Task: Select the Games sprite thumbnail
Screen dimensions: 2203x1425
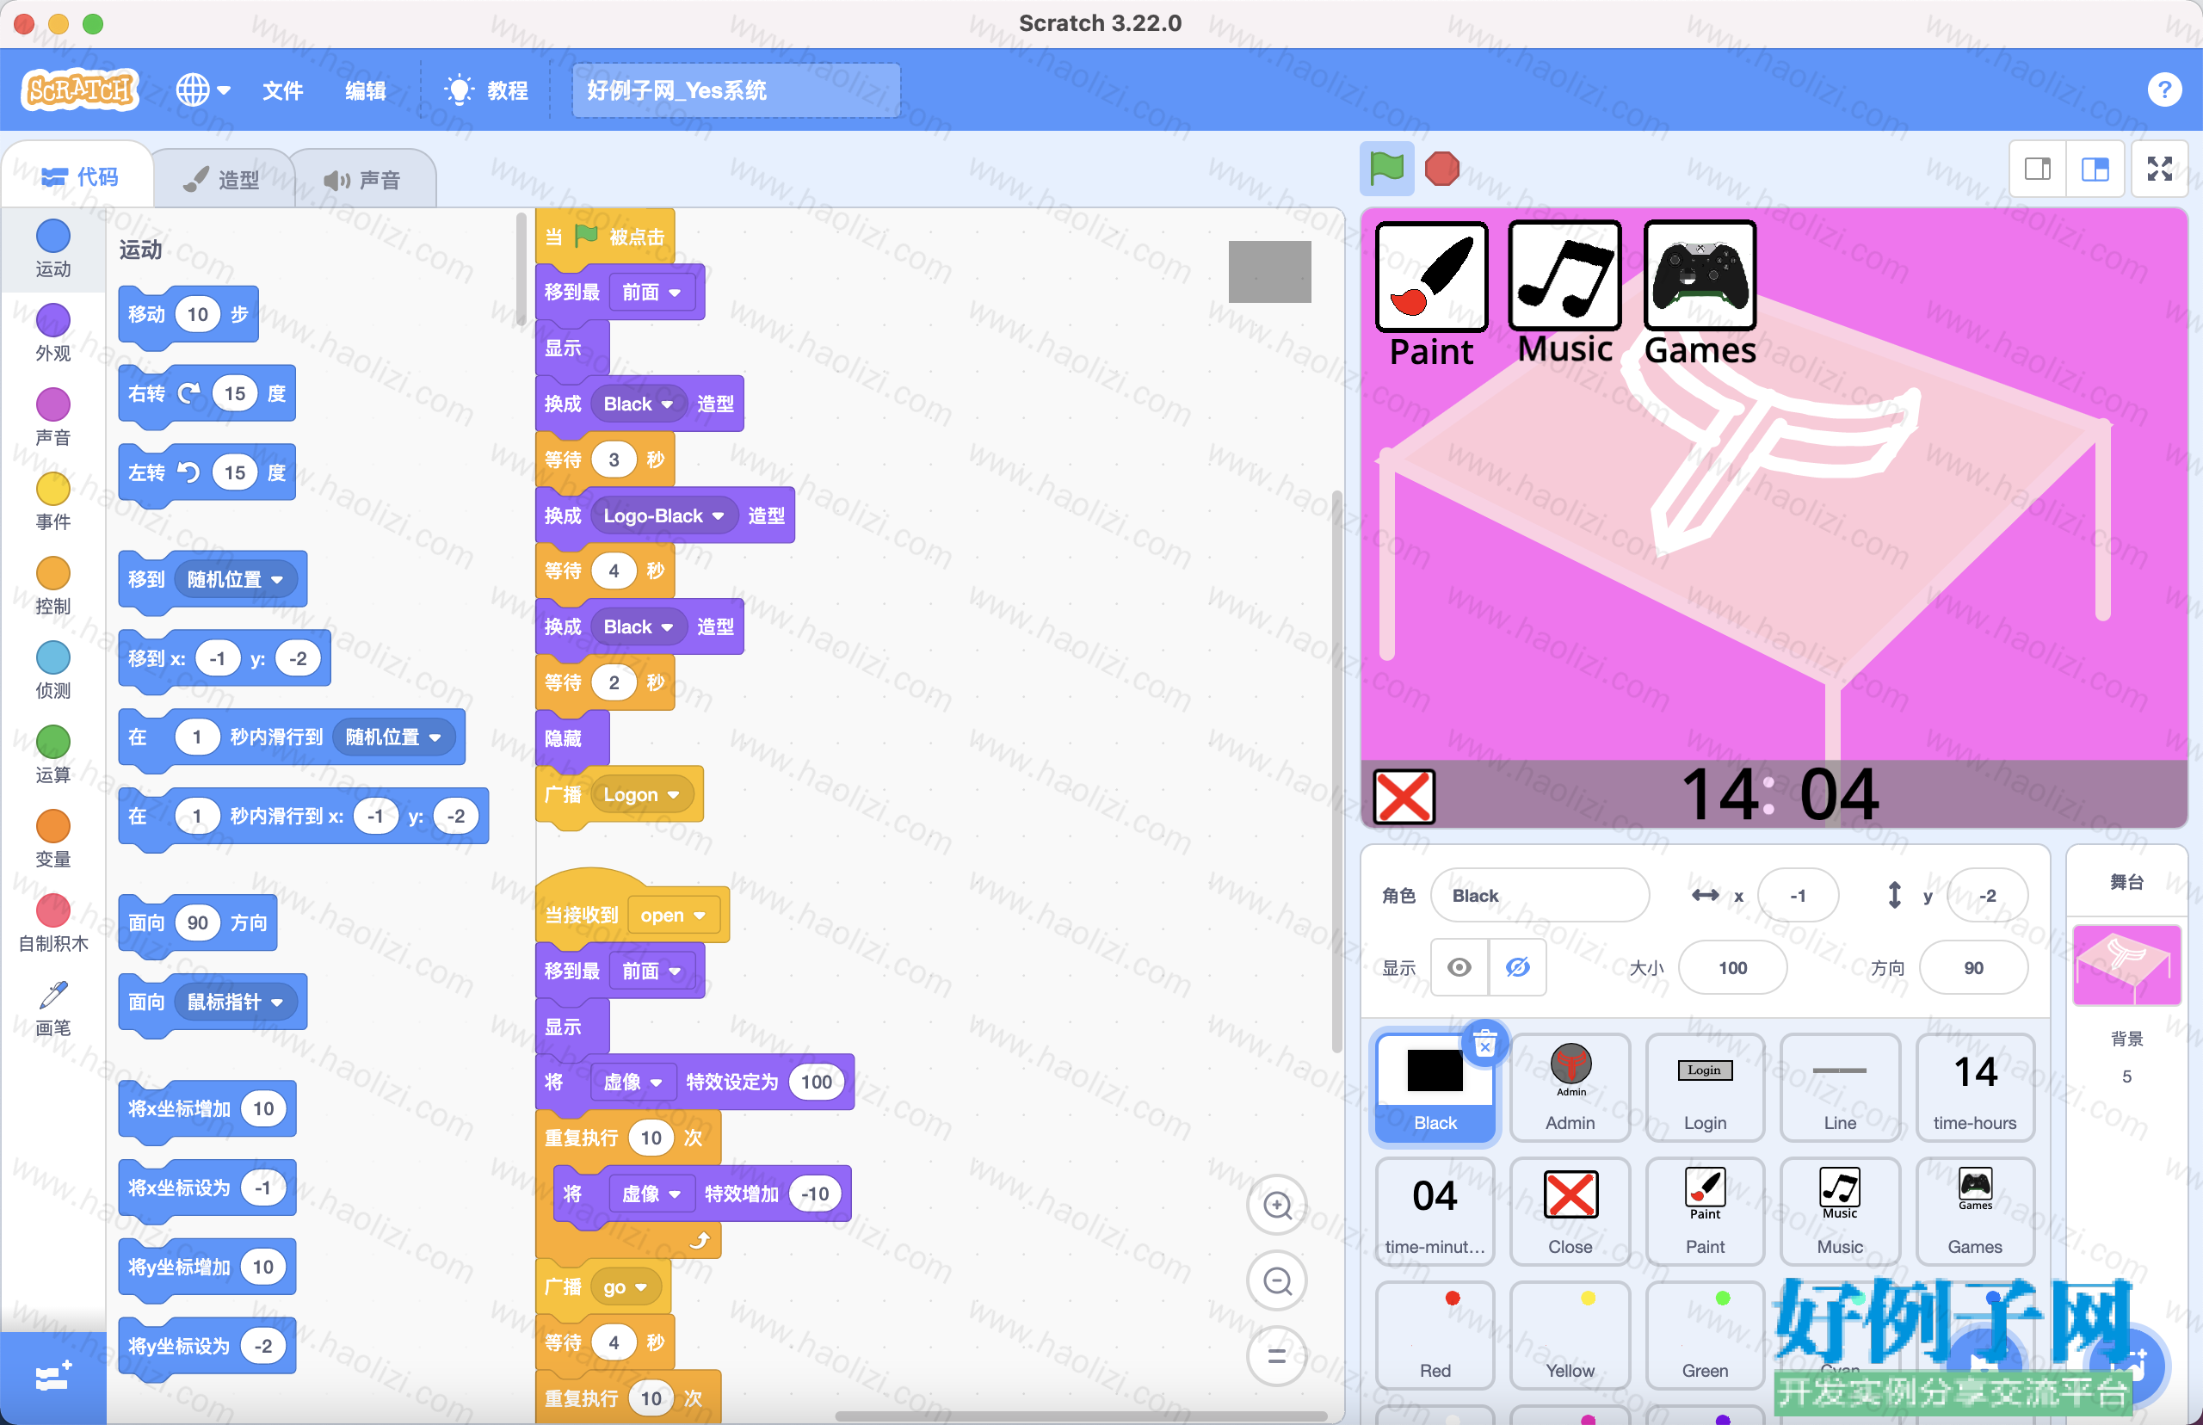Action: (1974, 1212)
